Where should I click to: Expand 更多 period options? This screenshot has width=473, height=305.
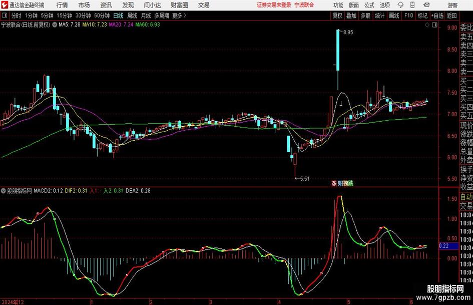click(x=179, y=16)
